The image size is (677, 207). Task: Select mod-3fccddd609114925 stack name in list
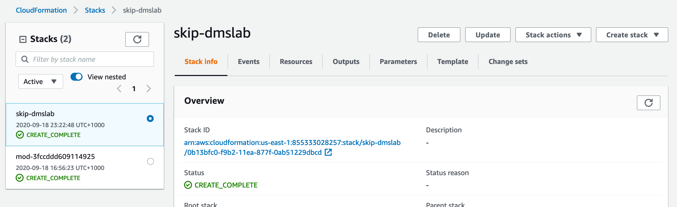[55, 156]
